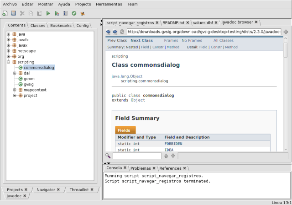Viewport: 292px width, 205px height.
Task: Click the bug debug toolbar icon
Action: pyautogui.click(x=82, y=13)
